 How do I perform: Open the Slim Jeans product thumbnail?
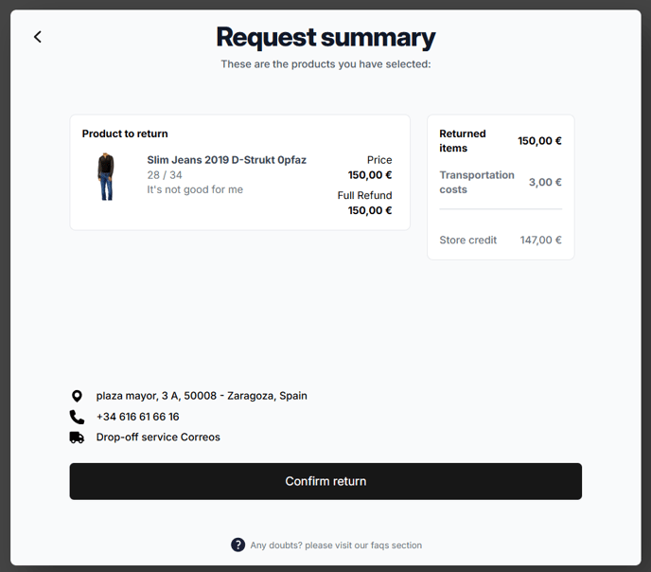pos(106,176)
